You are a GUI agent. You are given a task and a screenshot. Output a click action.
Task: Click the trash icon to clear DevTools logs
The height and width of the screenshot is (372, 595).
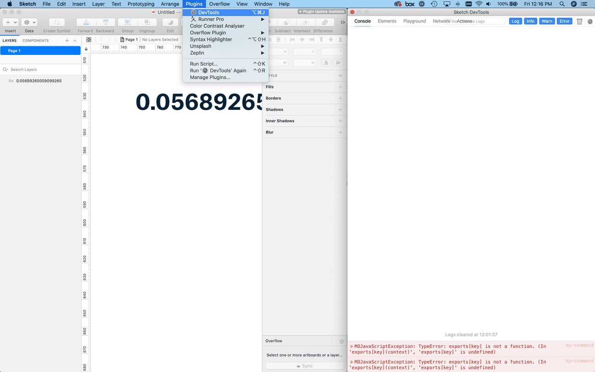(x=579, y=22)
